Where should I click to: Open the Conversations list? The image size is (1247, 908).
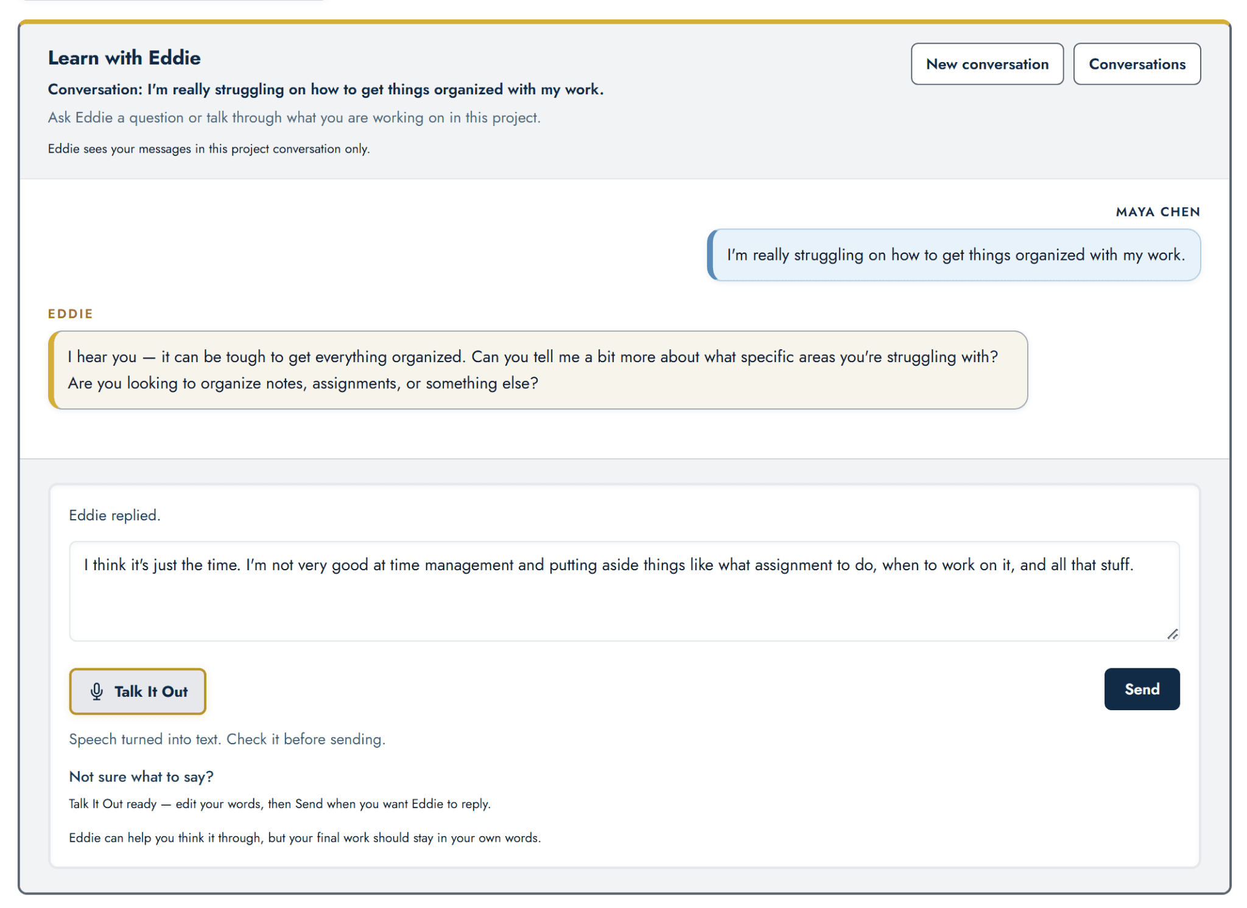[1136, 64]
